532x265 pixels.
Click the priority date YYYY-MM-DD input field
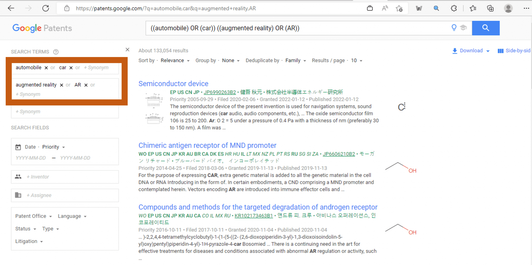point(30,158)
